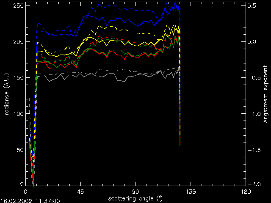This screenshot has width=271, height=203.
Task: Select the 135 x-axis tick label
Action: 191,192
